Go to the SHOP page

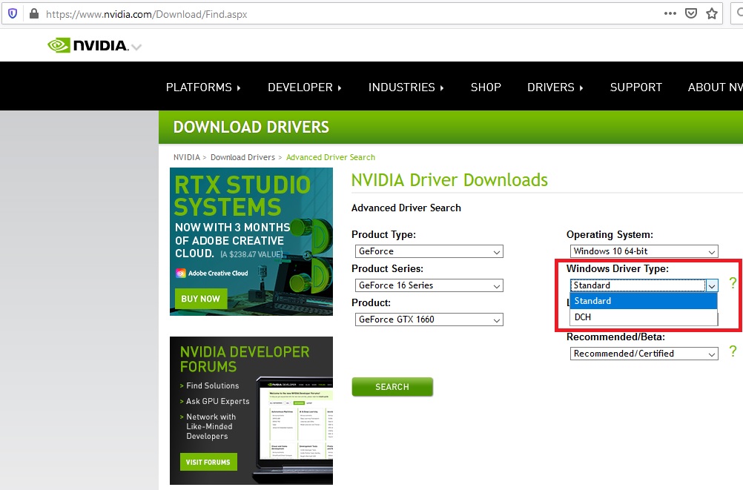click(x=486, y=87)
